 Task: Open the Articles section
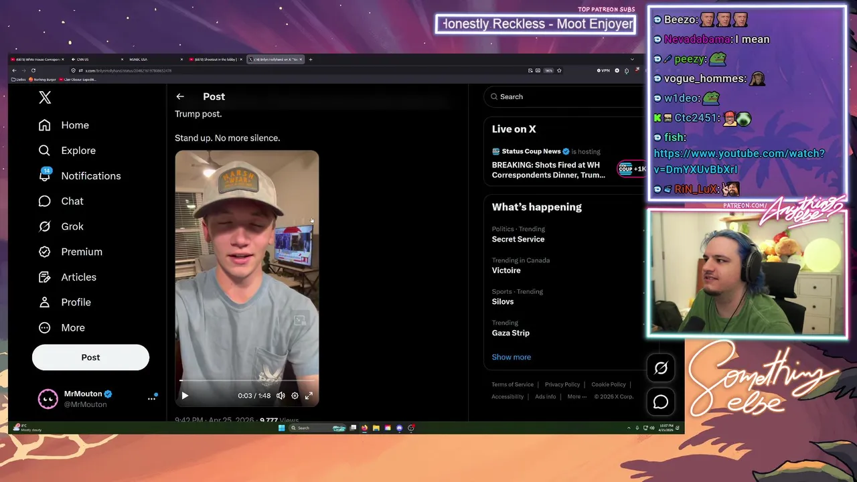click(68, 277)
